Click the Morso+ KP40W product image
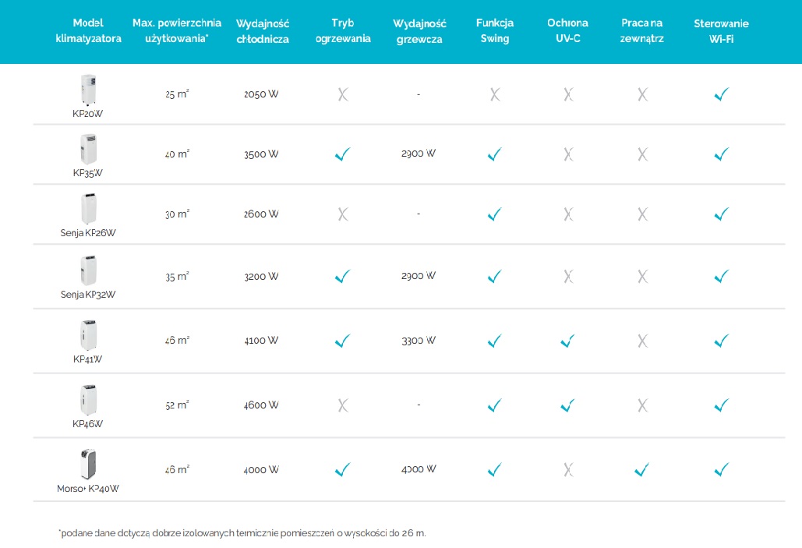This screenshot has width=802, height=548. click(88, 464)
